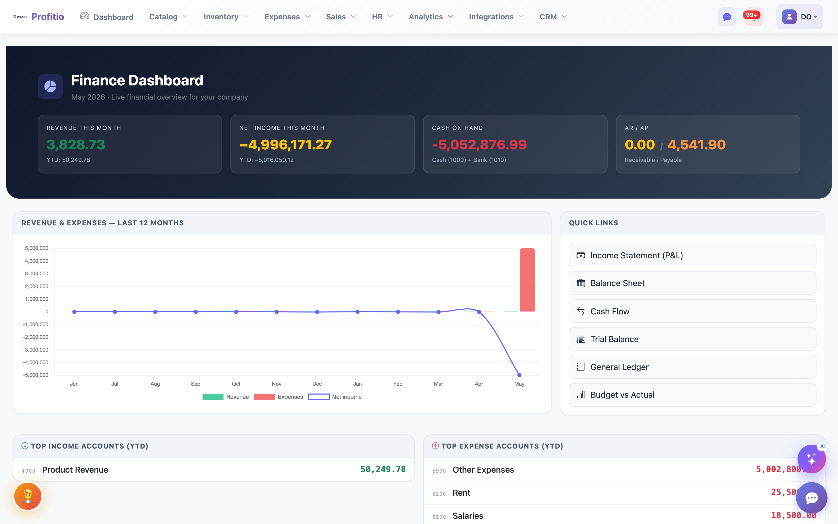Toggle the Net income legend swatch

[x=319, y=397]
